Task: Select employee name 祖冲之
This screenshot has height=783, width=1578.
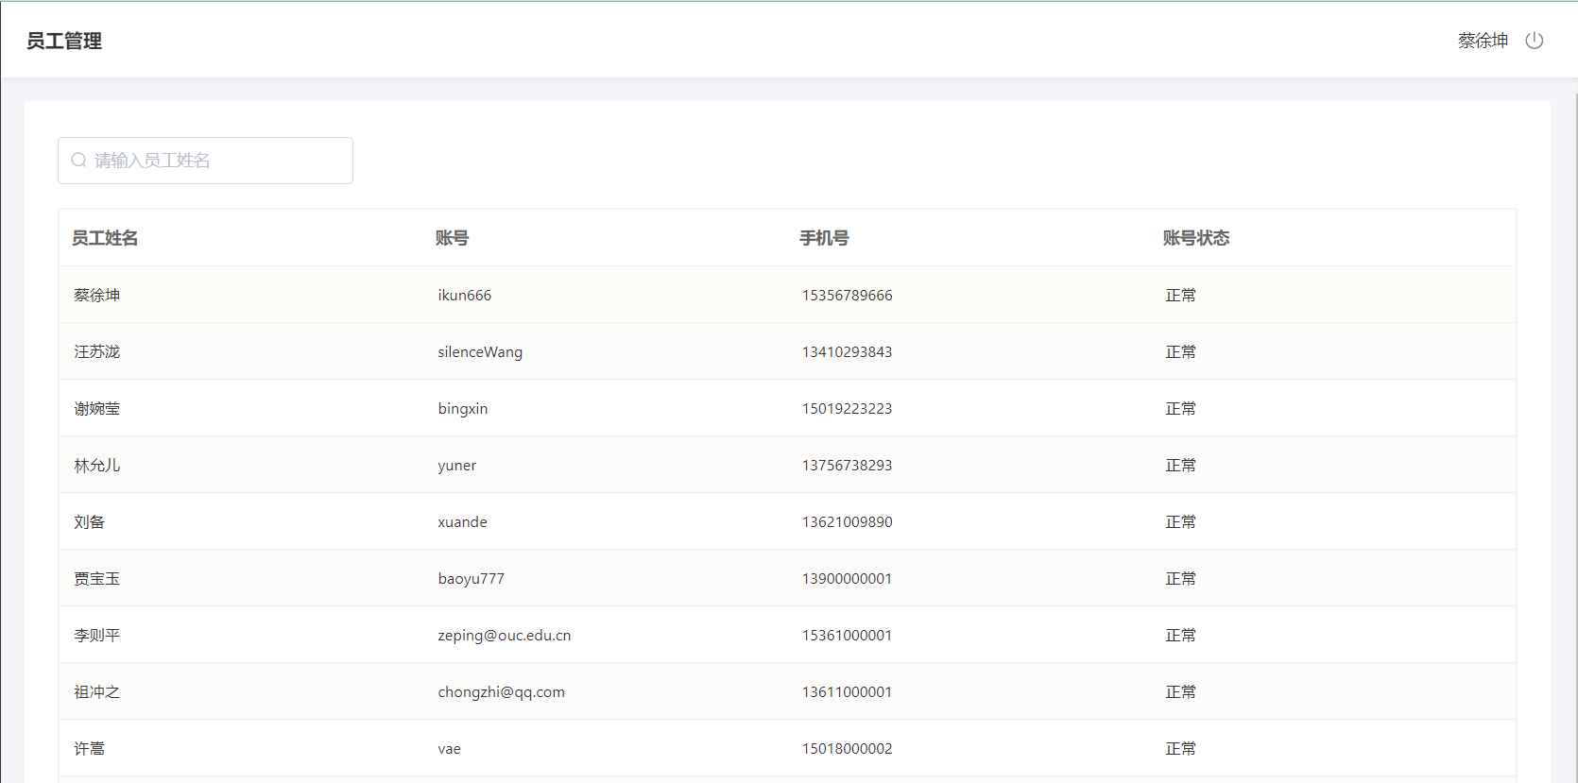Action: point(97,692)
